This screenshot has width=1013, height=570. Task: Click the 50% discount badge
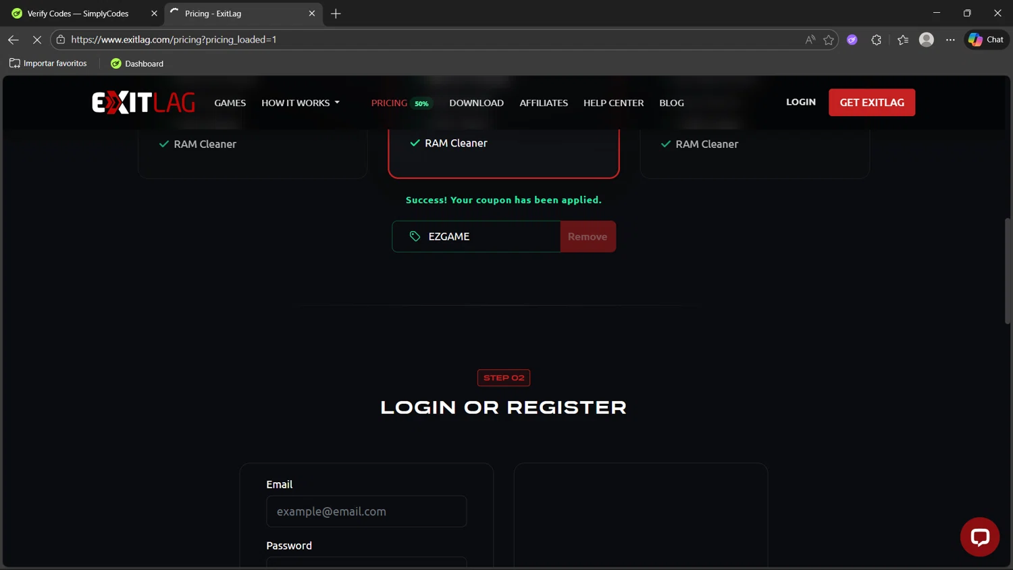tap(421, 103)
